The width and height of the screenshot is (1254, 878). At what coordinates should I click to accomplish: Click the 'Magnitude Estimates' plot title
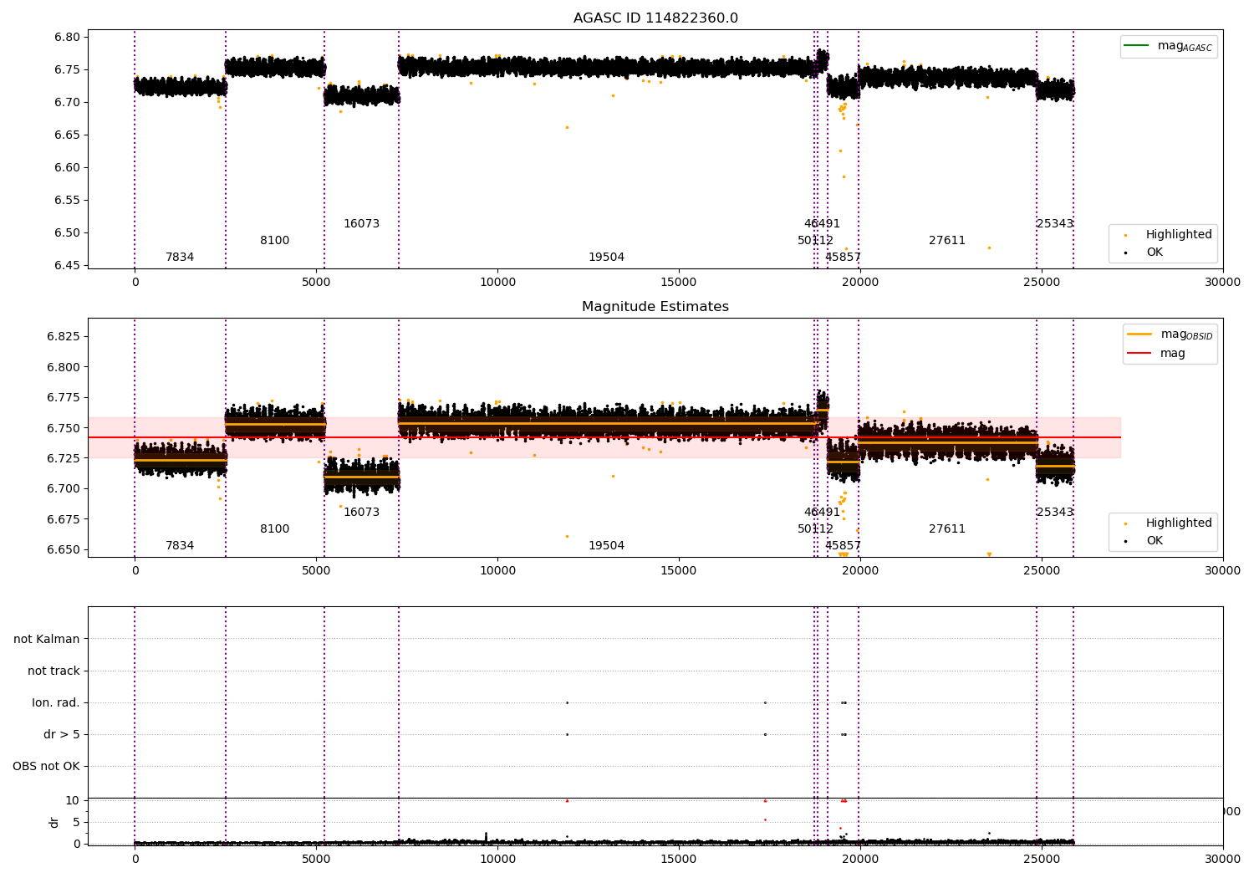click(655, 307)
